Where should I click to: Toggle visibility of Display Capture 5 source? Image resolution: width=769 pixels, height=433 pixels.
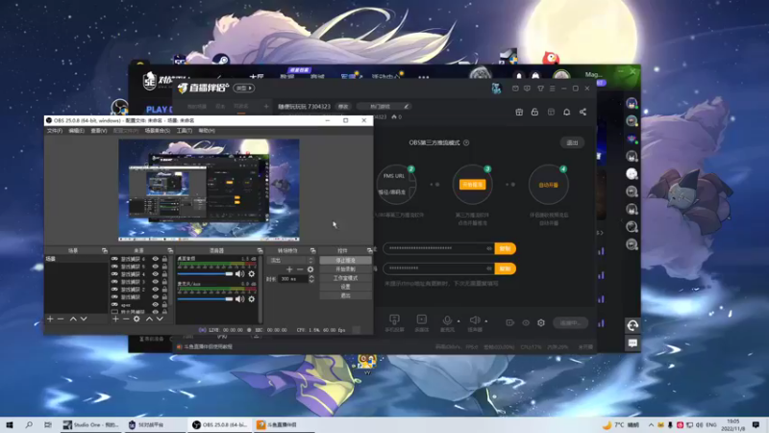[156, 267]
